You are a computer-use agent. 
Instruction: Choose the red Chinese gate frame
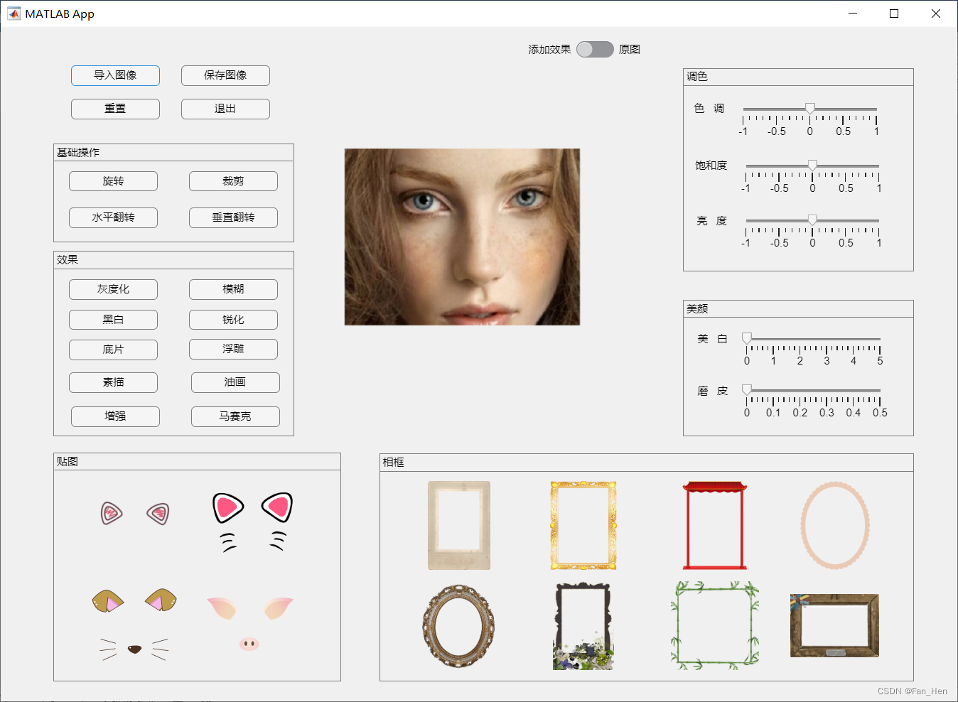click(x=715, y=525)
